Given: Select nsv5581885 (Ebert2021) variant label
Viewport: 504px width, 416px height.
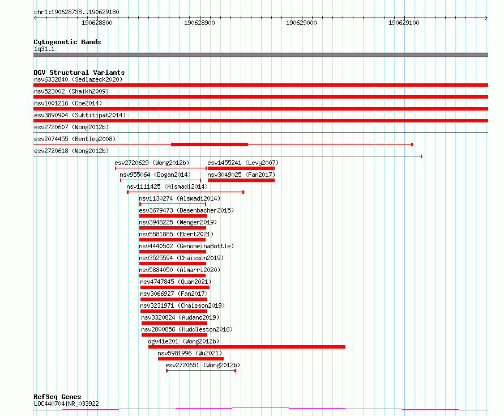Looking at the screenshot, I should pyautogui.click(x=176, y=234).
